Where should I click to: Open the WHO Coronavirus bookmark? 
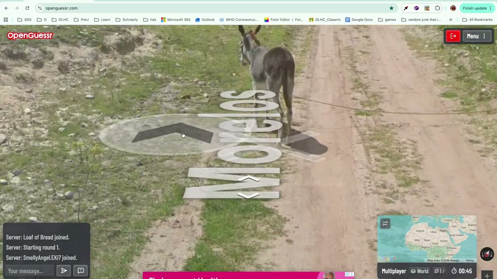click(x=238, y=20)
